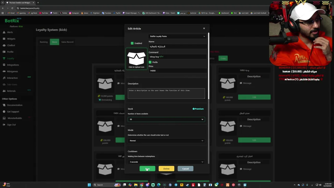334x188 pixels.
Task: Open the Translate bookmark
Action: [106, 13]
